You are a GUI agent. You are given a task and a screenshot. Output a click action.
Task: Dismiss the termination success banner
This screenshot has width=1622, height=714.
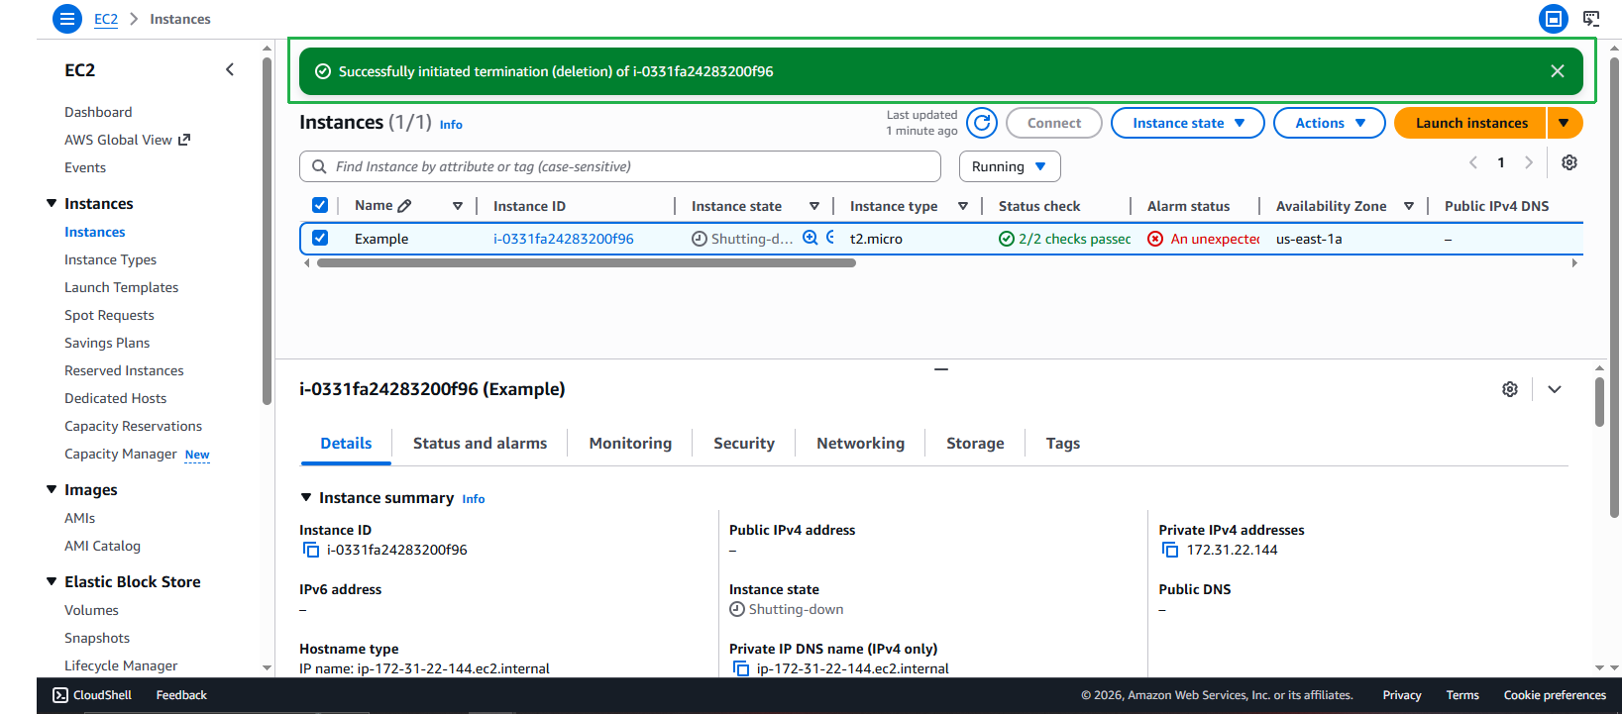tap(1558, 71)
